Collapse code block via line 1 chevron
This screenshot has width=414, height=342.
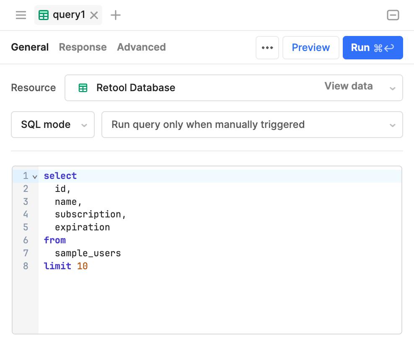pyautogui.click(x=34, y=176)
